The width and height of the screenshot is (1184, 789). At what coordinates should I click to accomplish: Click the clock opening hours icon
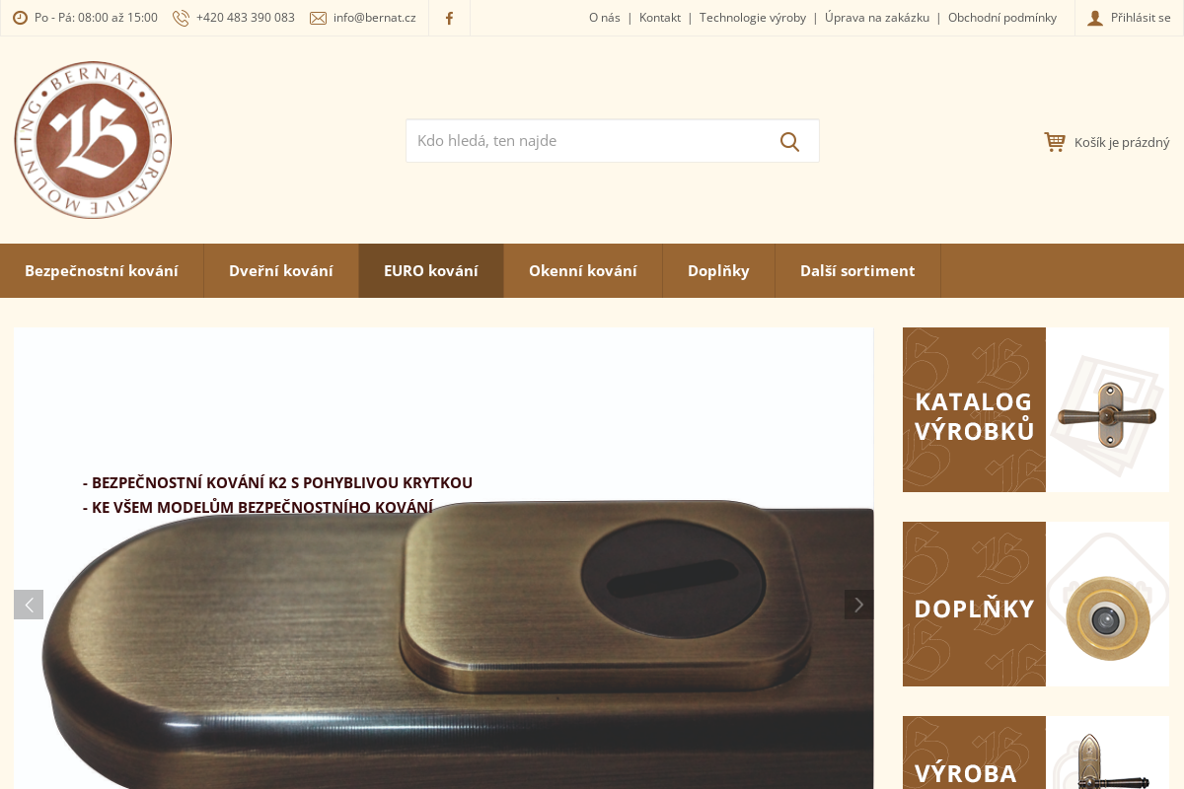click(20, 18)
